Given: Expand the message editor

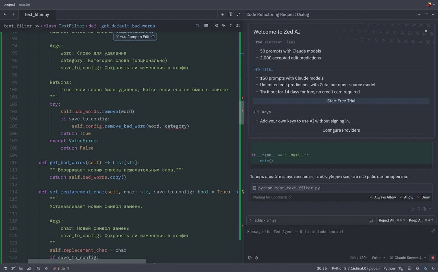Looking at the screenshot, I should tap(433, 231).
